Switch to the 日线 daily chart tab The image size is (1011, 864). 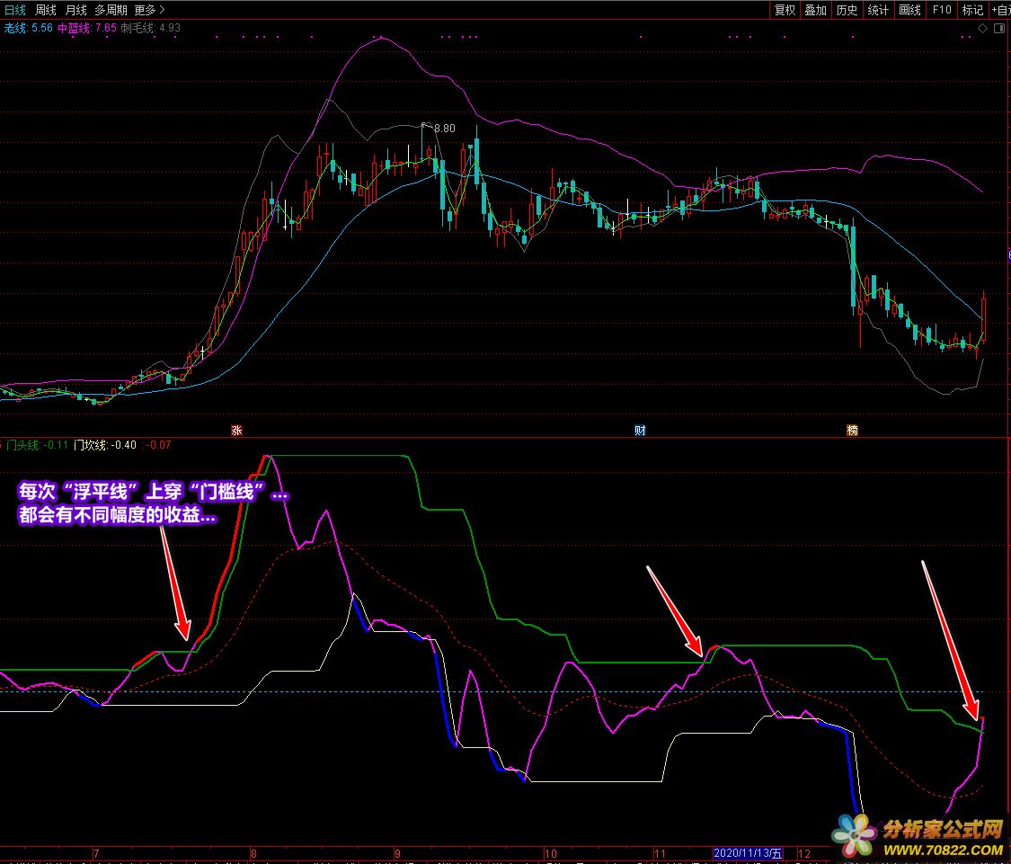point(15,10)
